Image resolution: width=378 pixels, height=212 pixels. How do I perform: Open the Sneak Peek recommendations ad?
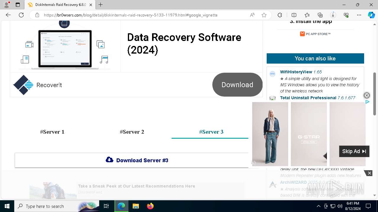pyautogui.click(x=136, y=186)
